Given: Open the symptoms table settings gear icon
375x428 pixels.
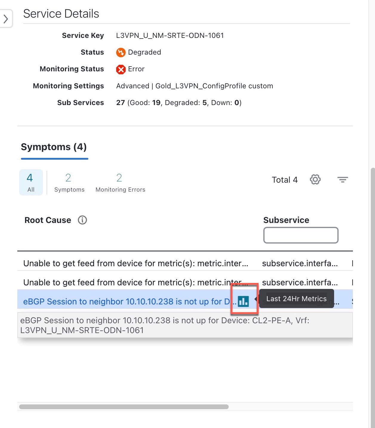Looking at the screenshot, I should (315, 179).
